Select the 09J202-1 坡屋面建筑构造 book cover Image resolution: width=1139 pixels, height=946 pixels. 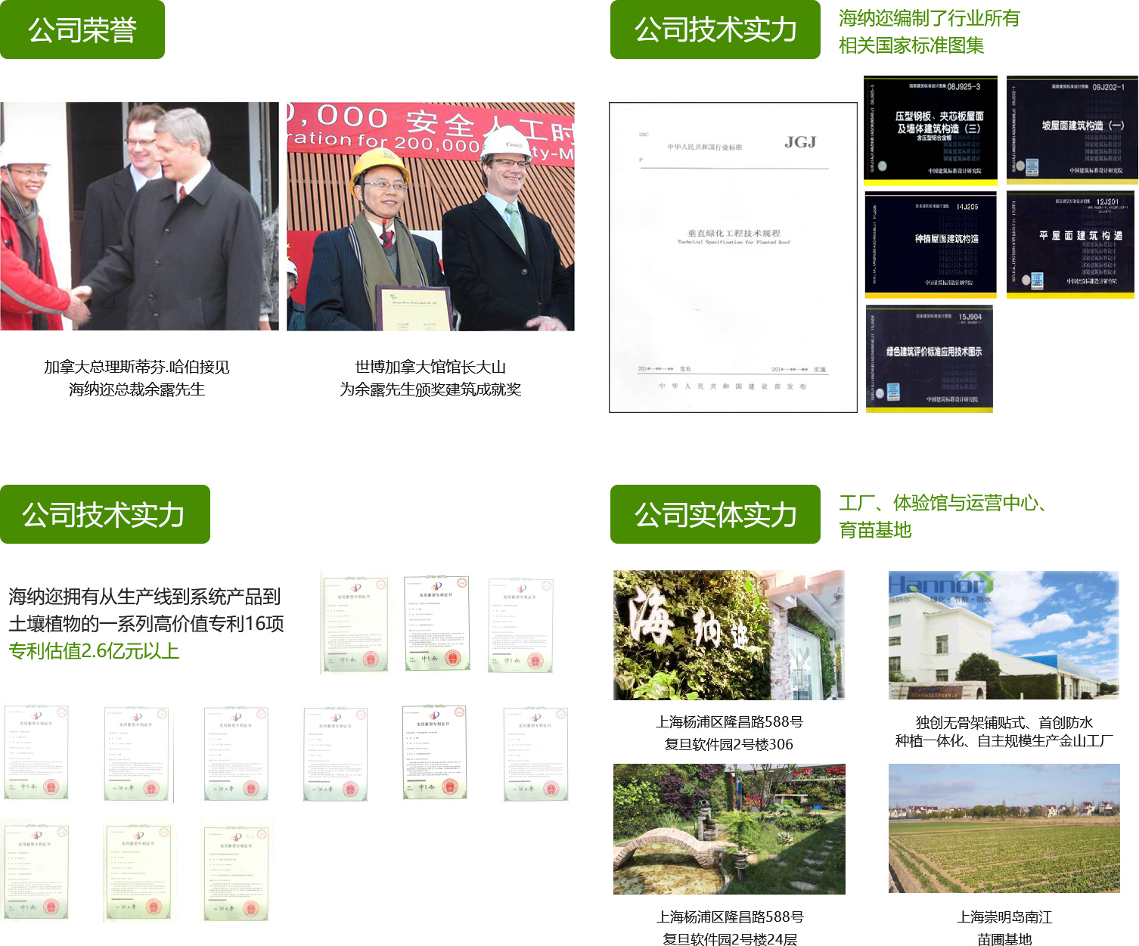1072,129
